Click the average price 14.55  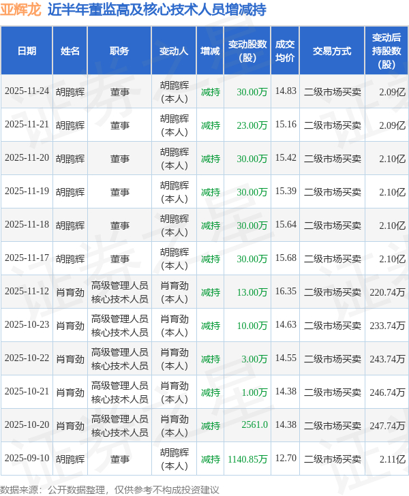[286, 358]
